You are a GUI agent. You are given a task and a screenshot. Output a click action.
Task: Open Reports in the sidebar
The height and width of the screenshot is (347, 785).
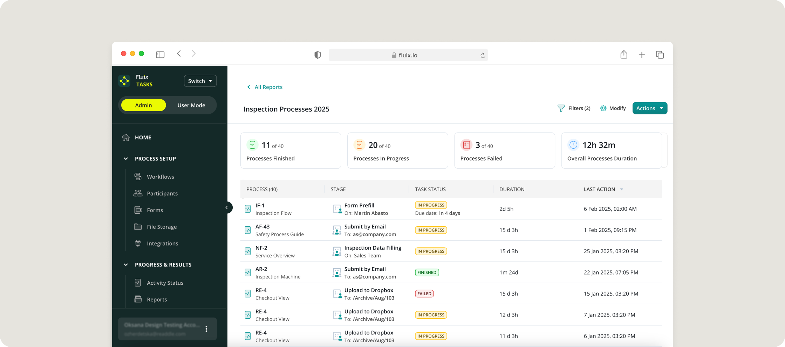157,299
